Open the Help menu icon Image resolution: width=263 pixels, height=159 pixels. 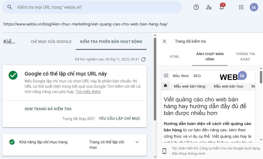196,7
